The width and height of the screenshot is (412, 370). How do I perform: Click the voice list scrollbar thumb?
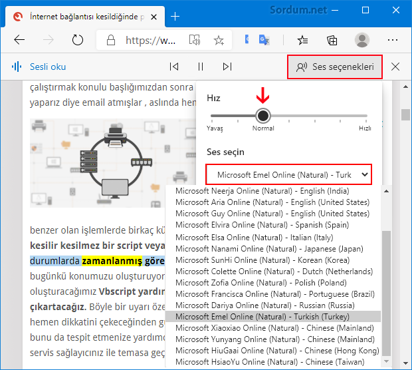pyautogui.click(x=386, y=293)
